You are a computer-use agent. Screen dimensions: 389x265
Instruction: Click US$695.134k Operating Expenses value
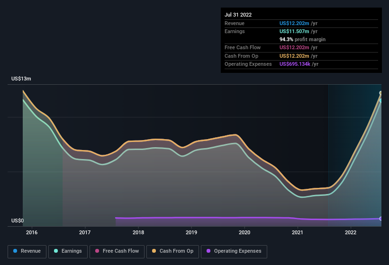click(295, 64)
